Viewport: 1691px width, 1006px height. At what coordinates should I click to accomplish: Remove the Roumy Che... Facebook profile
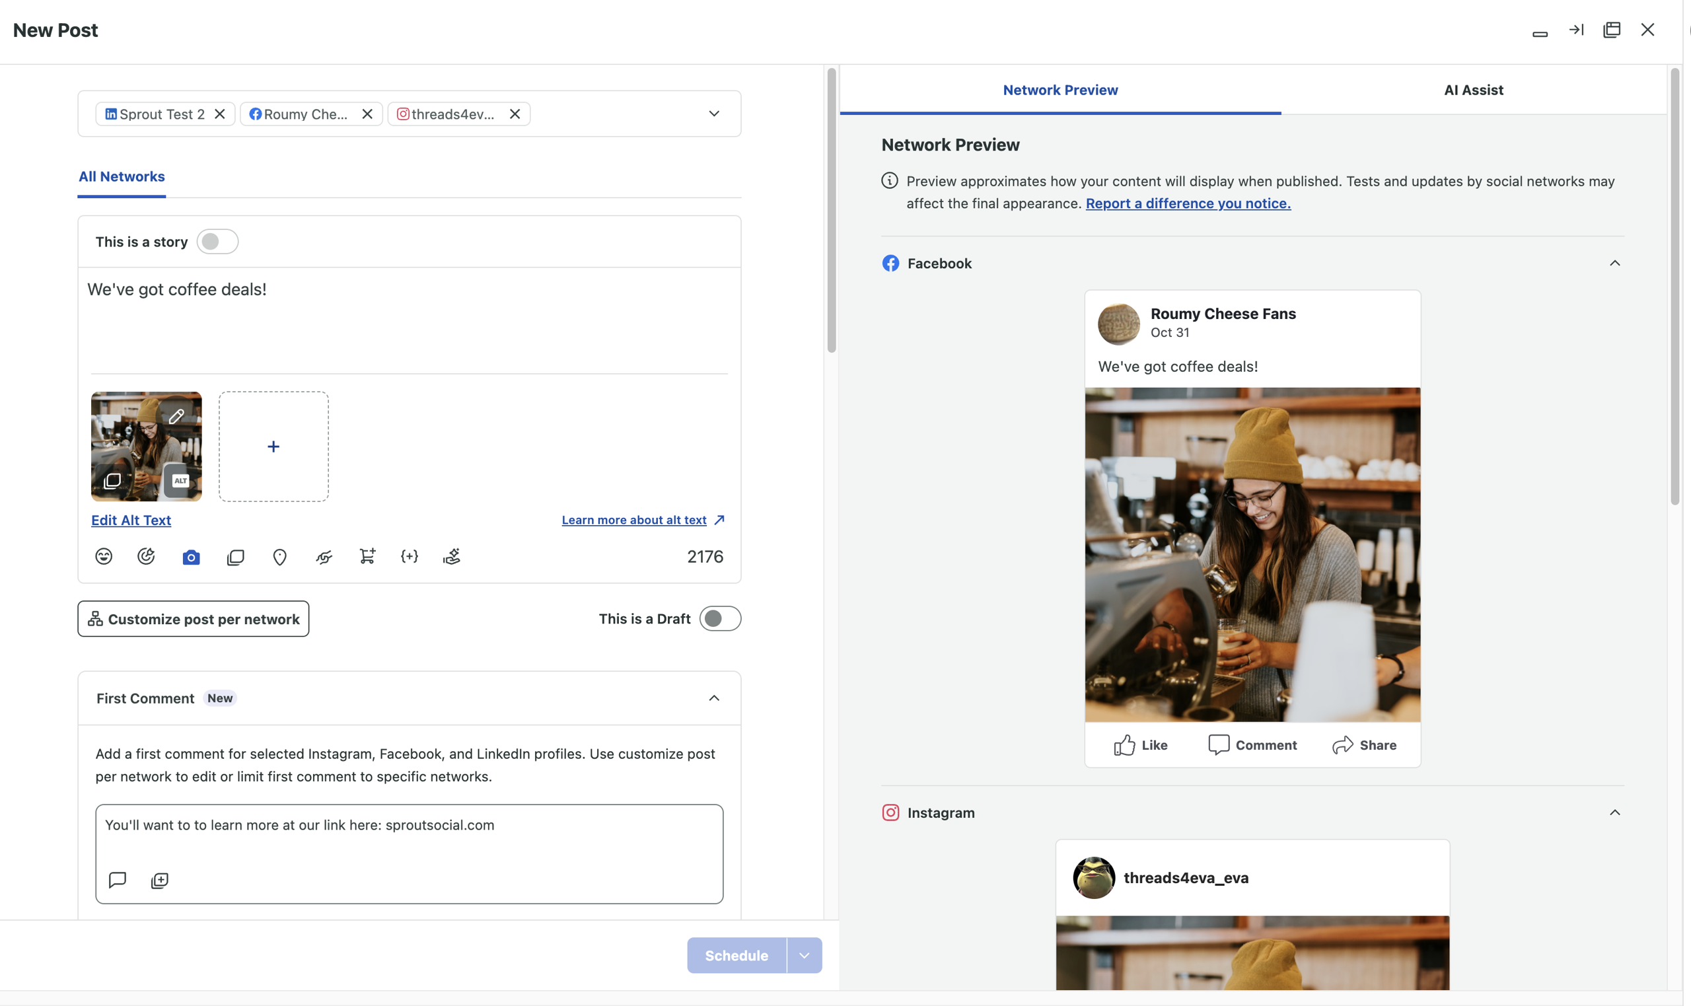pyautogui.click(x=367, y=114)
